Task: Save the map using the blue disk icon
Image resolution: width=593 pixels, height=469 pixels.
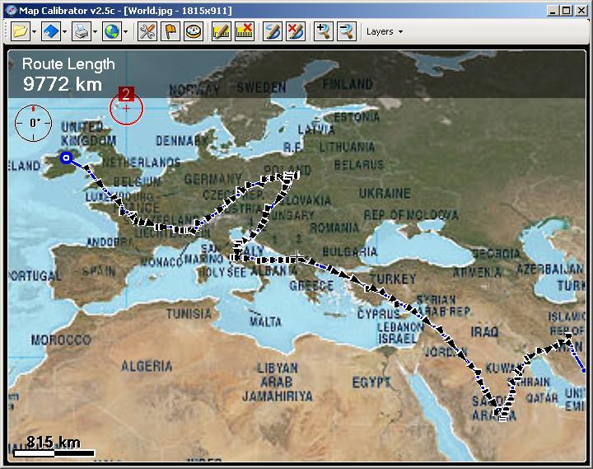Action: point(51,31)
